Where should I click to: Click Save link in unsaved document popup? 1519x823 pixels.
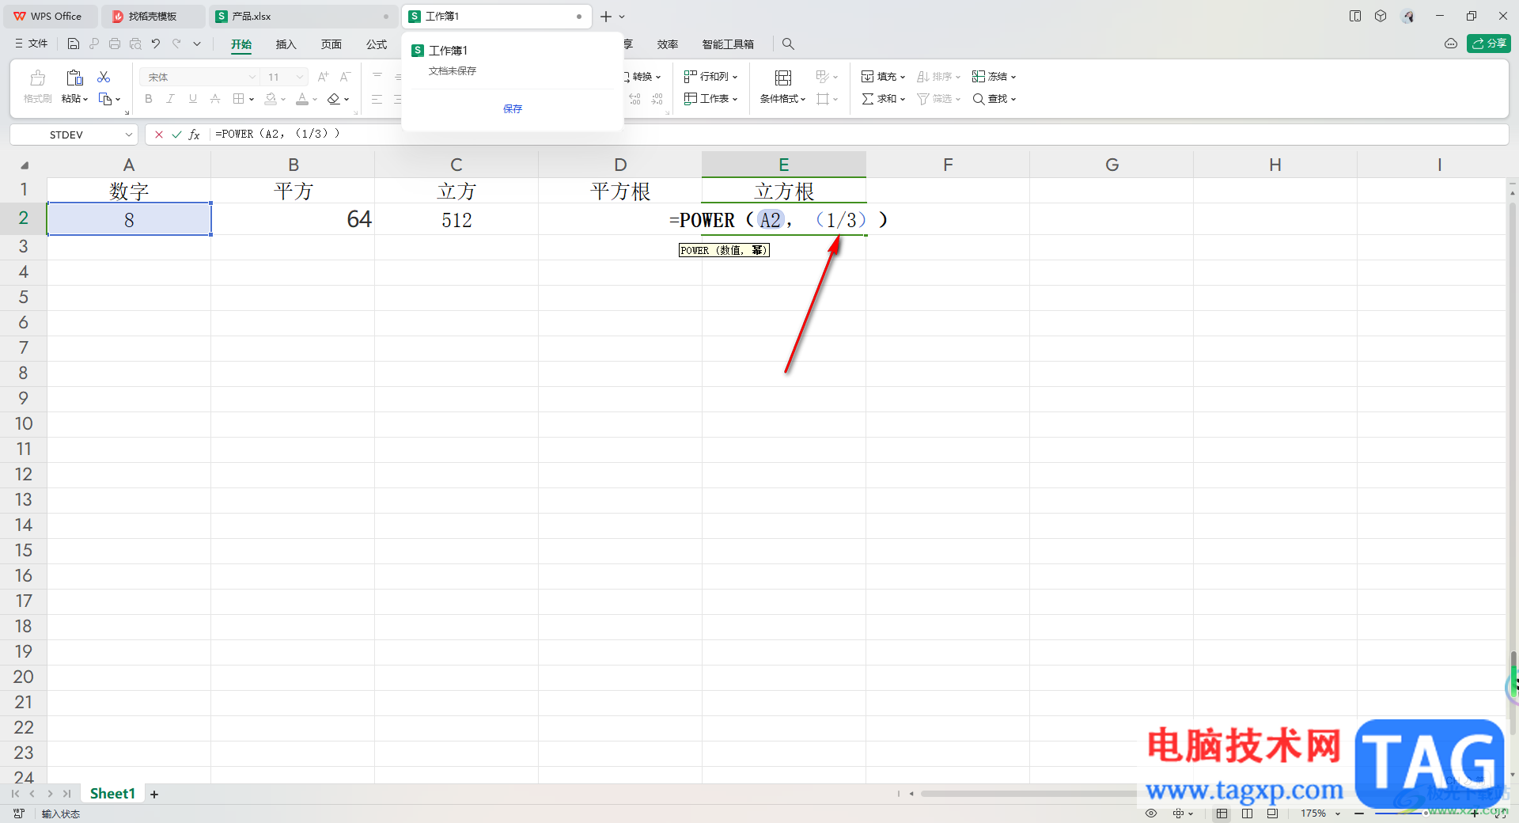513,108
